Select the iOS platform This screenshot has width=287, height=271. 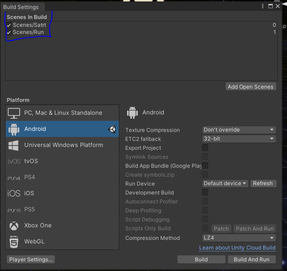pyautogui.click(x=62, y=193)
